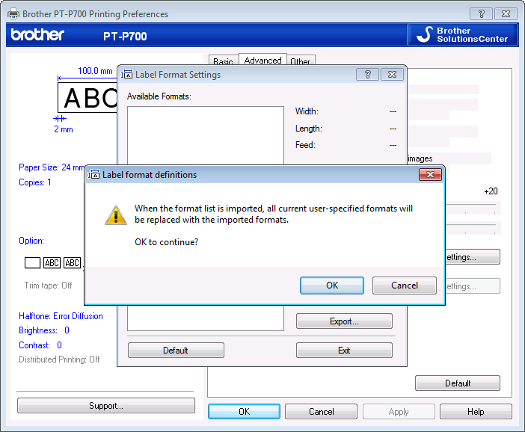
Task: Click the yellow warning triangle icon
Action: tap(116, 215)
